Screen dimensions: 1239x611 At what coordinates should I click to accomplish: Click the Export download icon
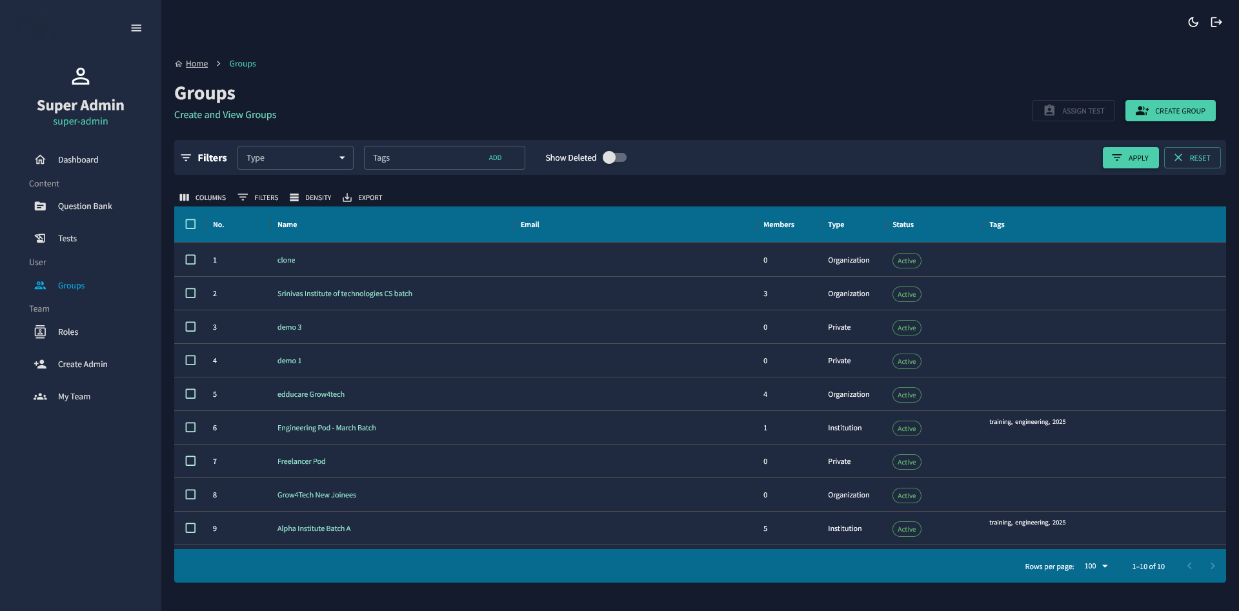coord(347,197)
